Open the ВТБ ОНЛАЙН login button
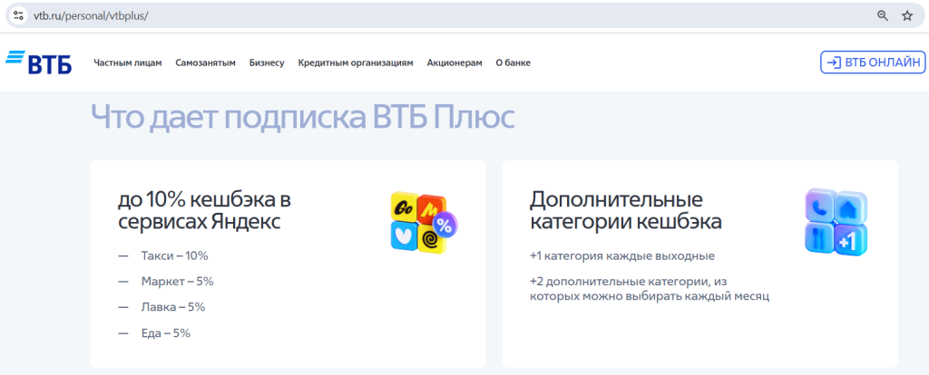This screenshot has width=929, height=375. point(873,62)
